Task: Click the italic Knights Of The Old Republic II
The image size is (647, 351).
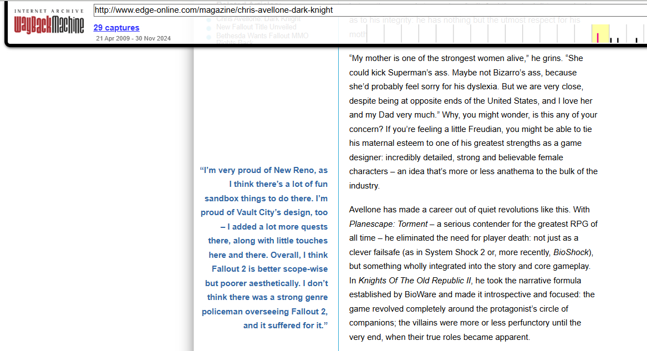Action: pos(414,281)
